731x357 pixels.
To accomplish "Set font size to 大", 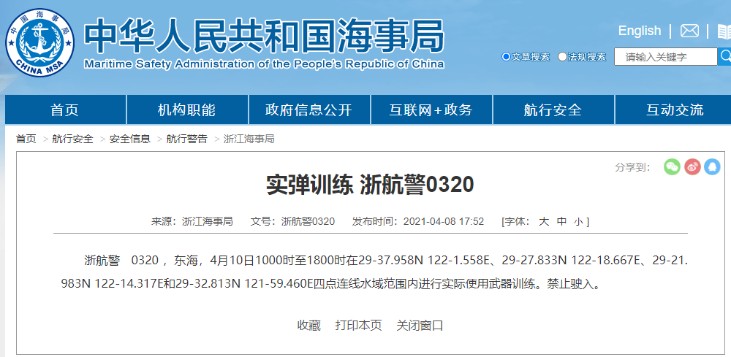I will click(x=544, y=221).
